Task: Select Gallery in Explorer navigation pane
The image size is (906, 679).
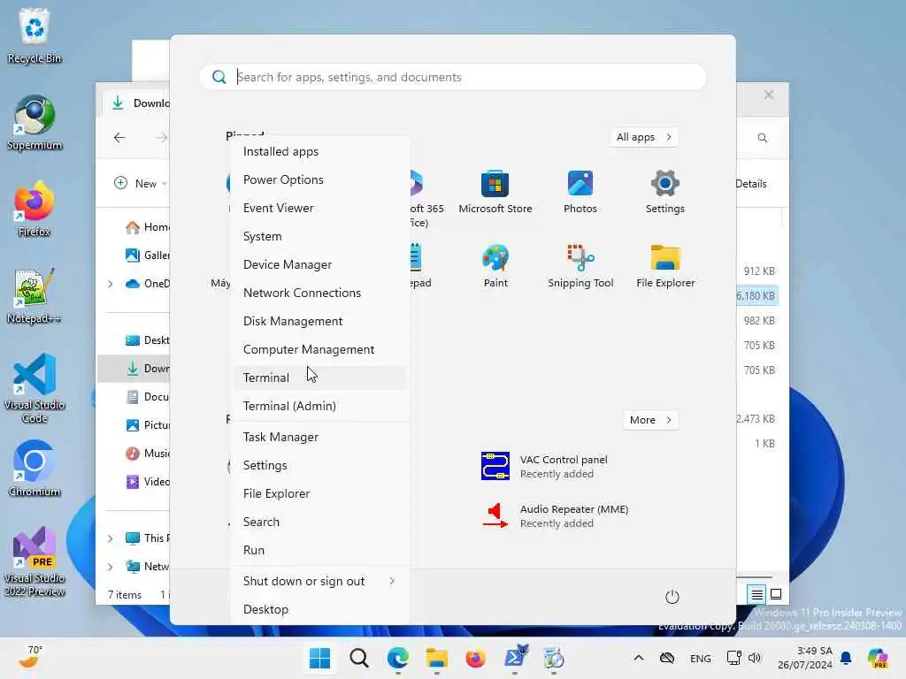Action: (x=147, y=256)
